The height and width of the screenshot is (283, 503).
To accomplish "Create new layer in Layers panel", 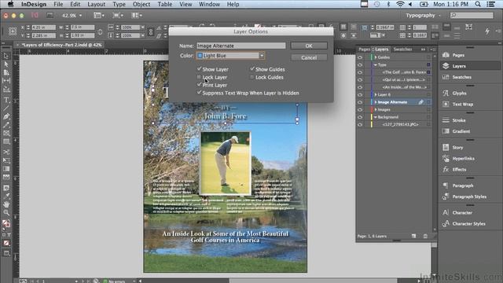I will tap(414, 236).
